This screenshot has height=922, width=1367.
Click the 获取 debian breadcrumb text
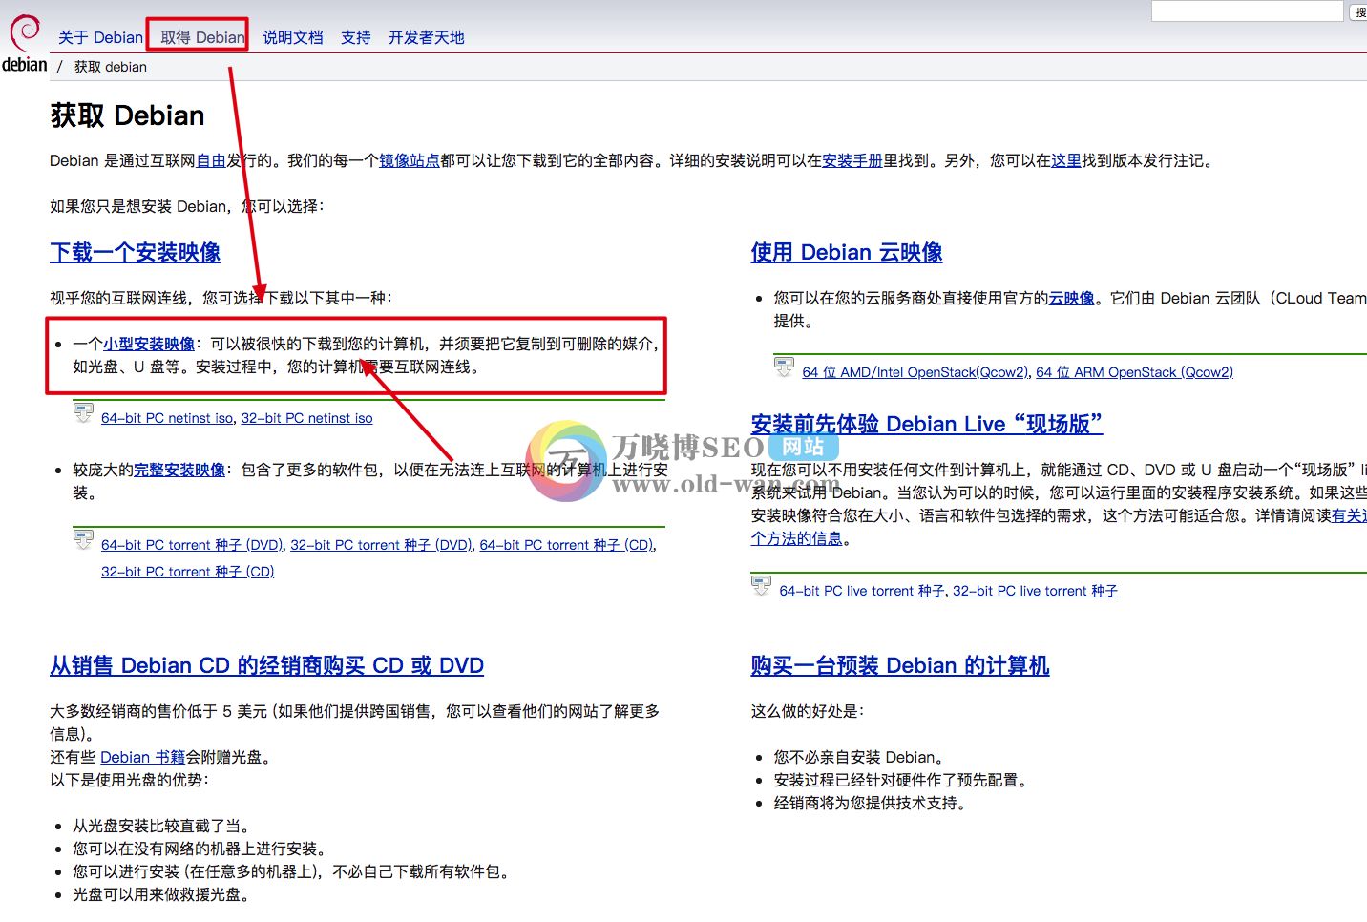[111, 67]
